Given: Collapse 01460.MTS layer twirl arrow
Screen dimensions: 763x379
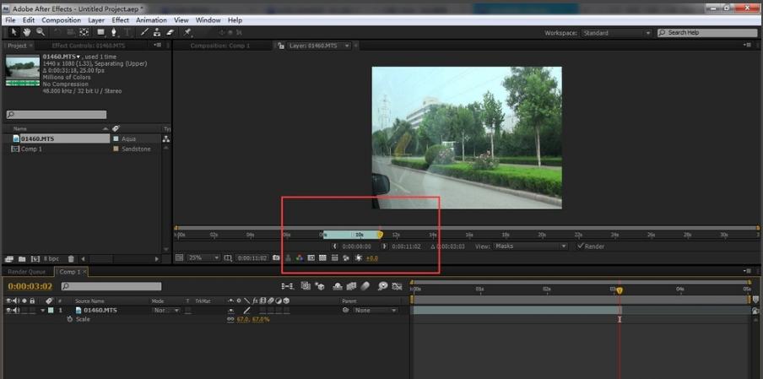Looking at the screenshot, I should coord(43,310).
